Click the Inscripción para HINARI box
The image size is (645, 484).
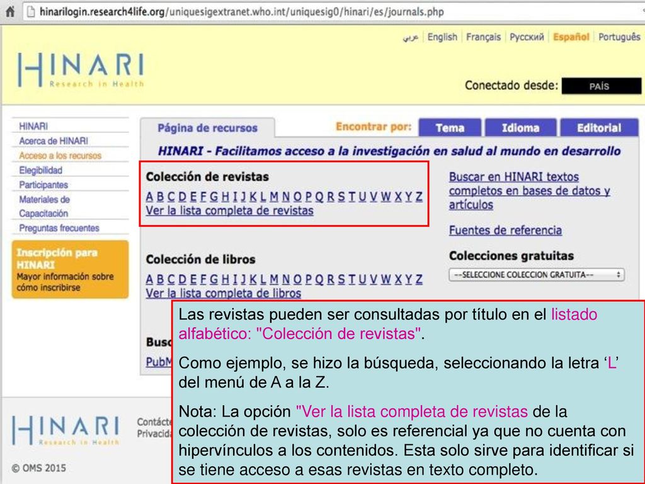click(x=70, y=270)
